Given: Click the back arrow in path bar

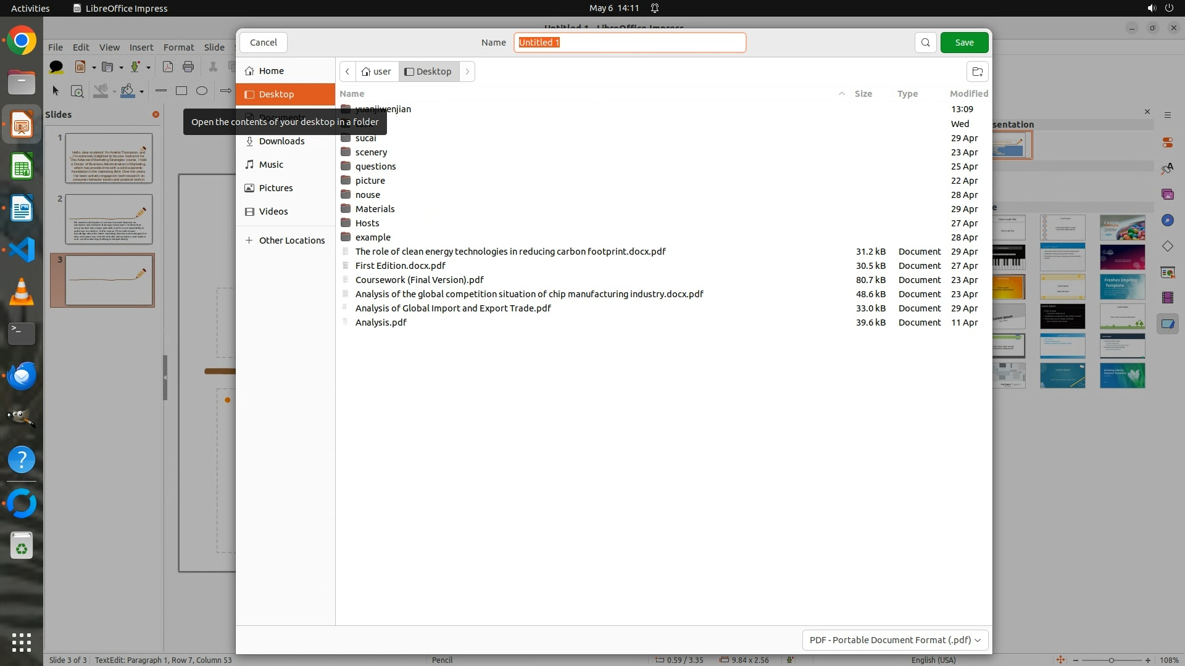Looking at the screenshot, I should tap(347, 72).
